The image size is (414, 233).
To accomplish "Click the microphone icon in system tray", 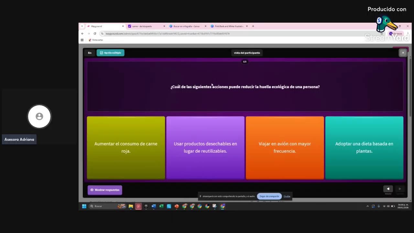I will pos(379,206).
